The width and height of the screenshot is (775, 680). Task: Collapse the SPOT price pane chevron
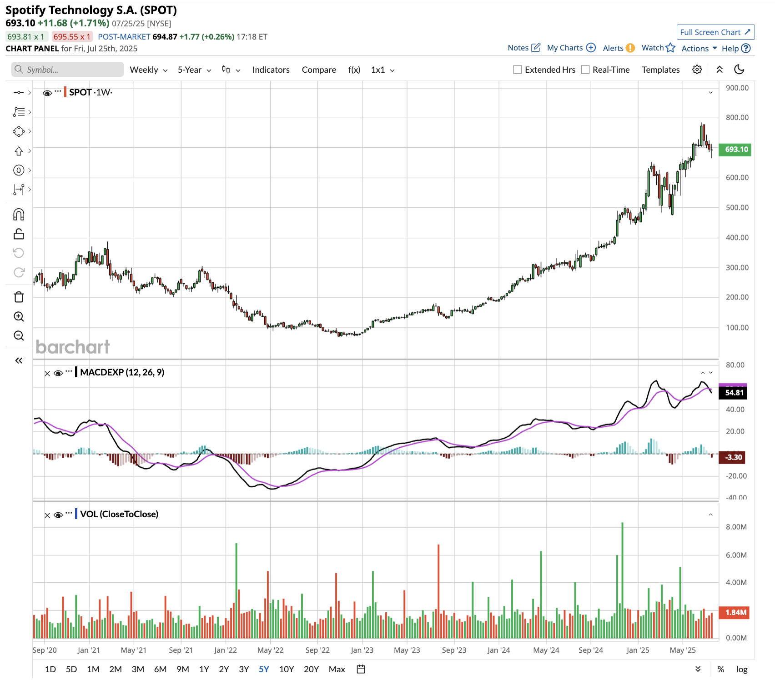coord(710,93)
